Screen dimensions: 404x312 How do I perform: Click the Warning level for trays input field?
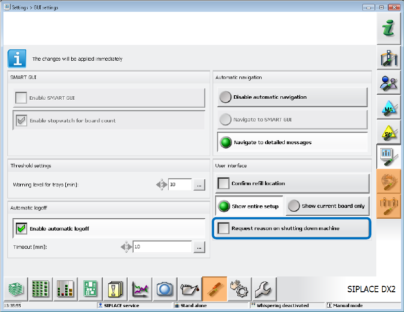click(180, 185)
